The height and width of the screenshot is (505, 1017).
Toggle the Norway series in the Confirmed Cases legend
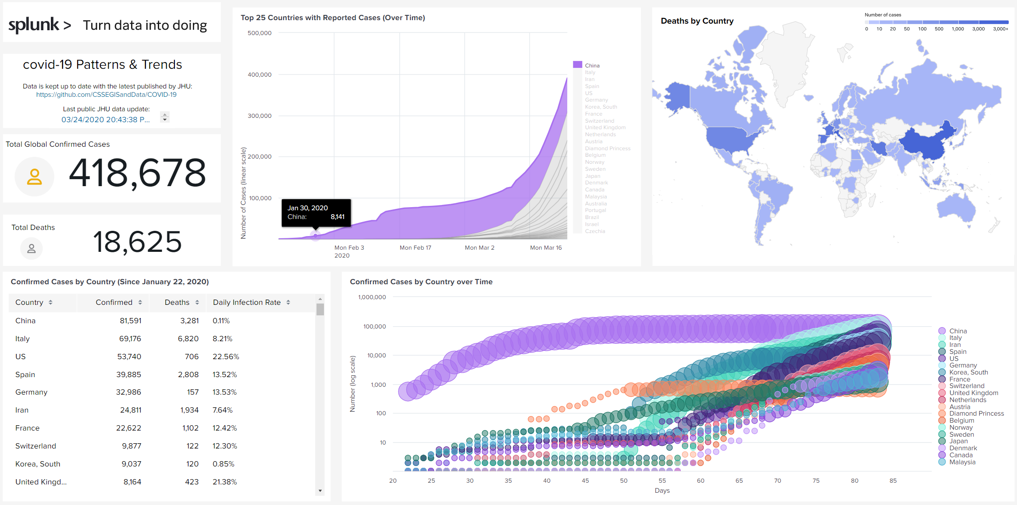click(961, 427)
